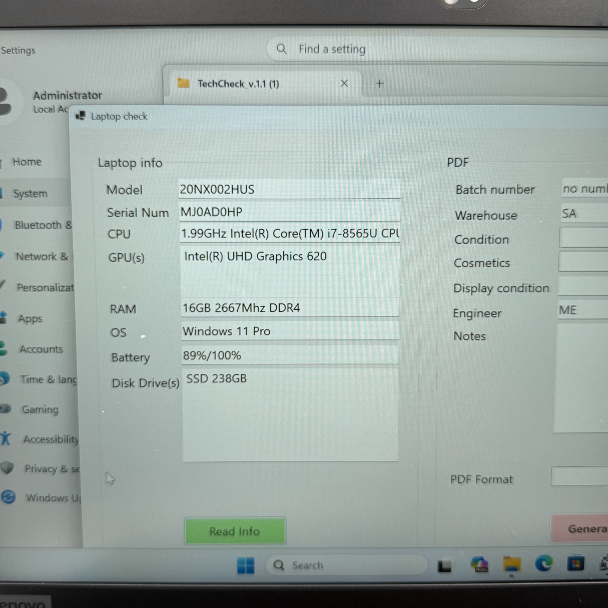
Task: Click the Disk Drive(s) box with SSD 238GB
Action: coord(290,415)
